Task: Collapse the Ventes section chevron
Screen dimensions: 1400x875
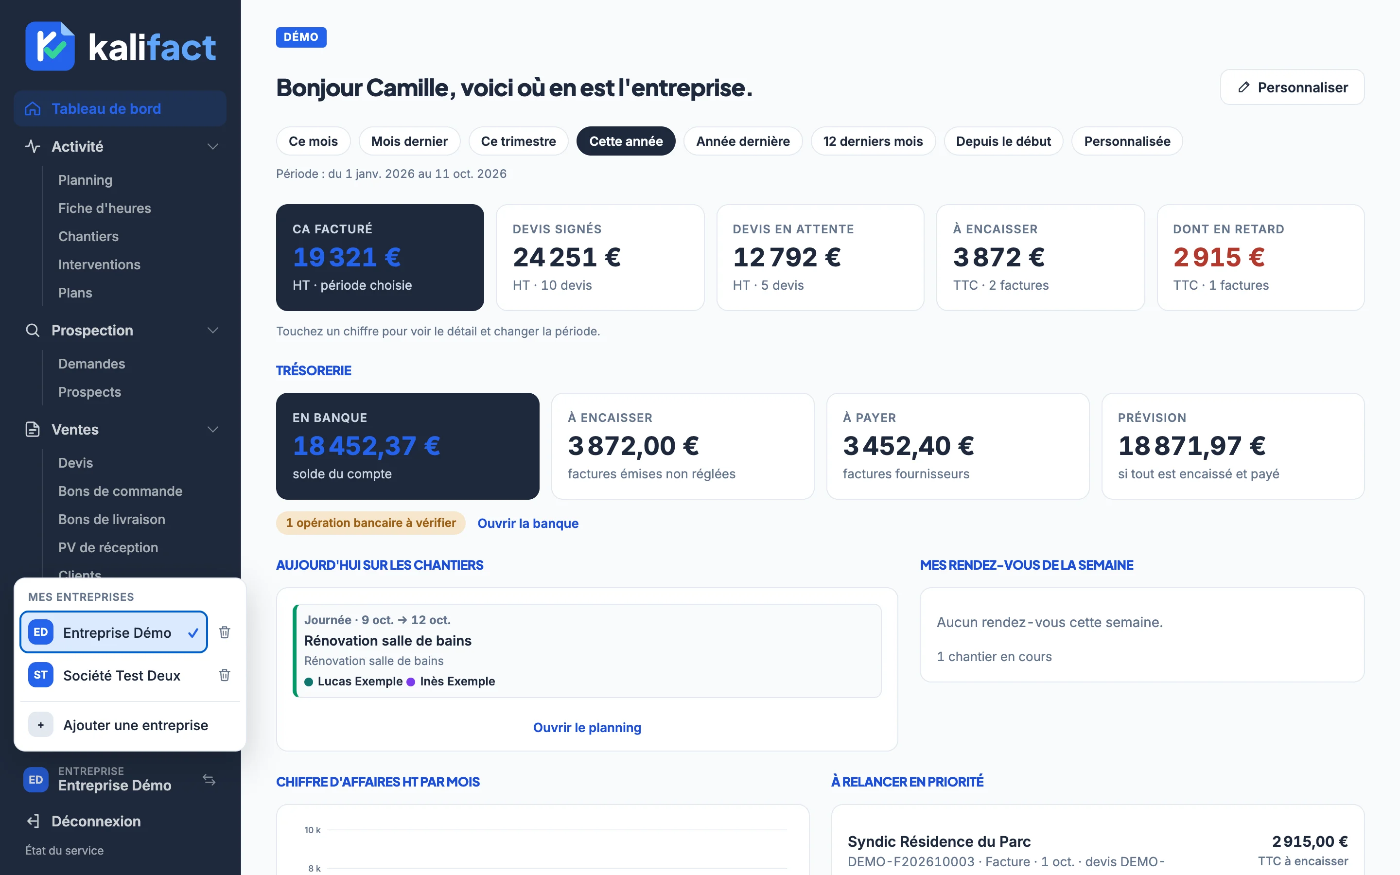Action: [213, 429]
